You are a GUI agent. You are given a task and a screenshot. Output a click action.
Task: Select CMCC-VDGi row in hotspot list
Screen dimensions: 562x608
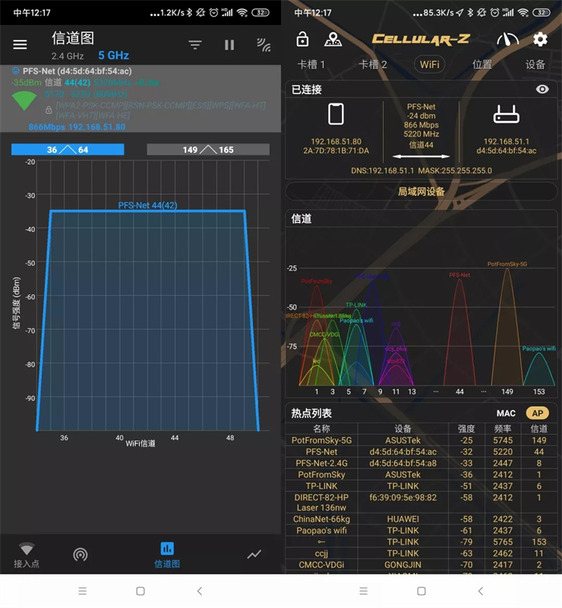[421, 565]
